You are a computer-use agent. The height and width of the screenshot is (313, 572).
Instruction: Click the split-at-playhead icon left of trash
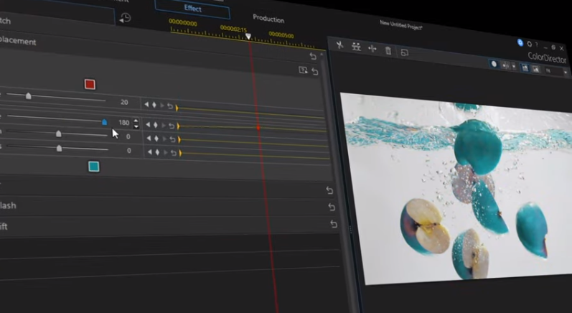[372, 49]
